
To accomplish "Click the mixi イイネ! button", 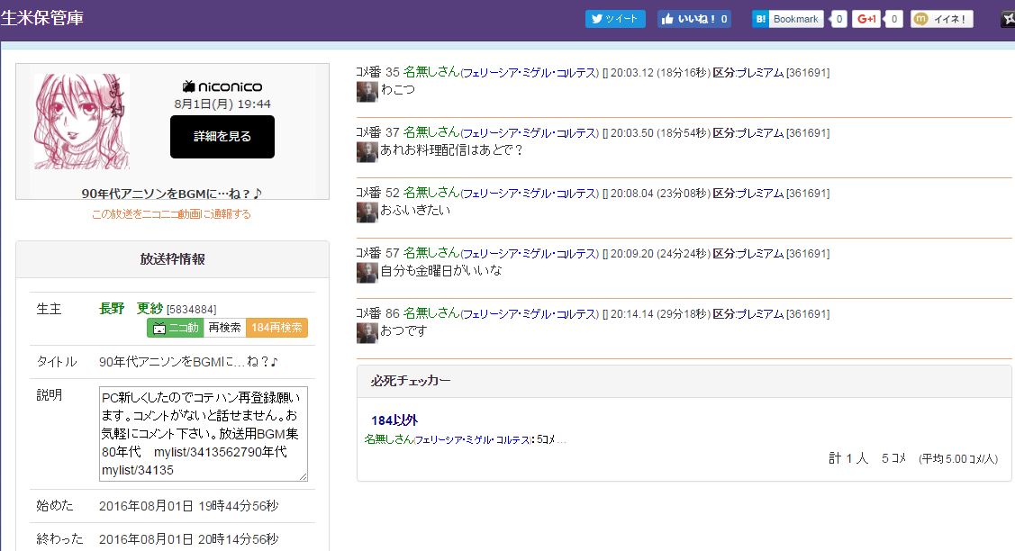I will pos(941,19).
